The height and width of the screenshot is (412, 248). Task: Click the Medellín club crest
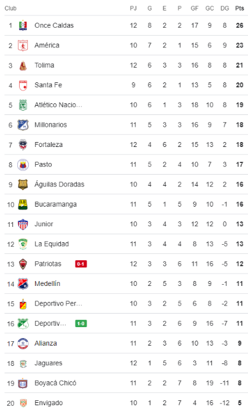(x=23, y=283)
